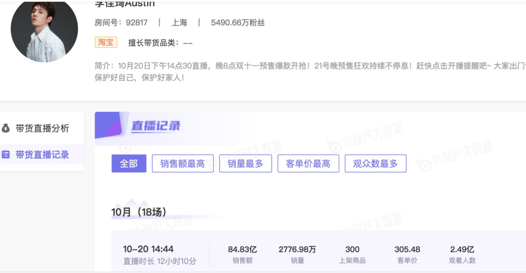Expand the 10月（18场）month section

[139, 212]
